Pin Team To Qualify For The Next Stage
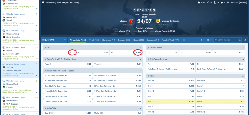This screenshot has height=115, width=249. pyautogui.click(x=45, y=60)
